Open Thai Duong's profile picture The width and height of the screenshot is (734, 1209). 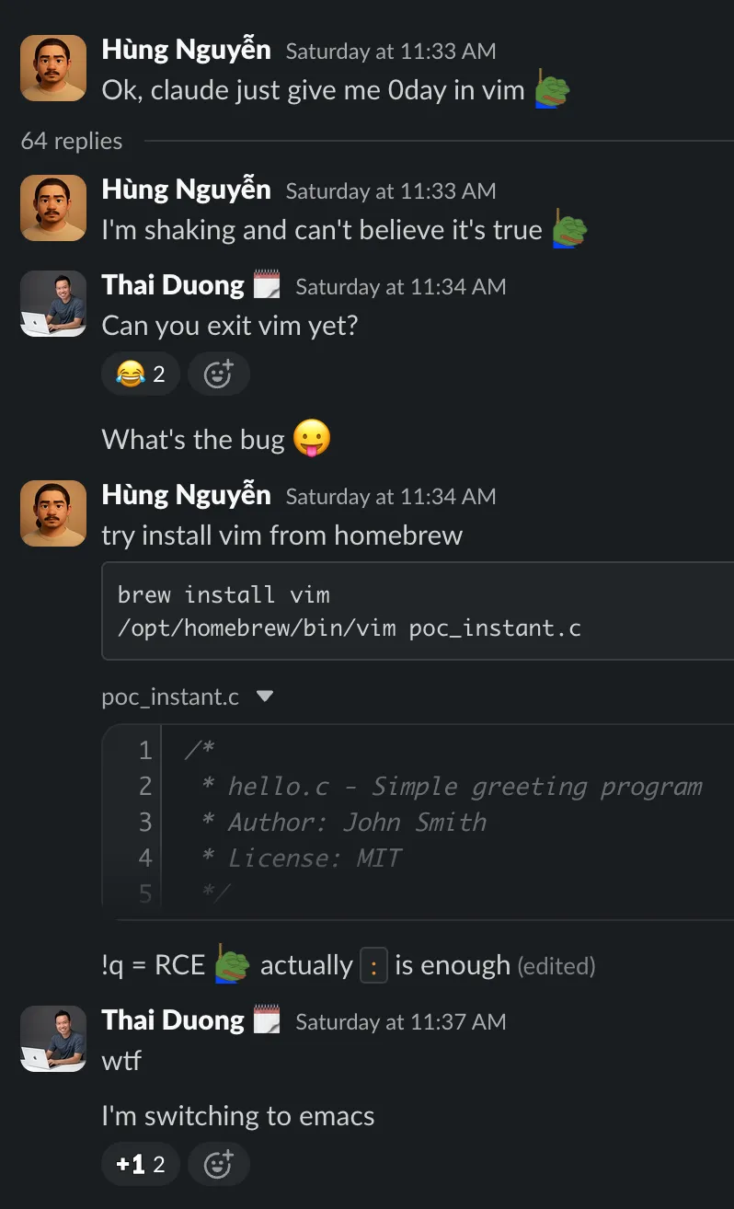pos(52,304)
